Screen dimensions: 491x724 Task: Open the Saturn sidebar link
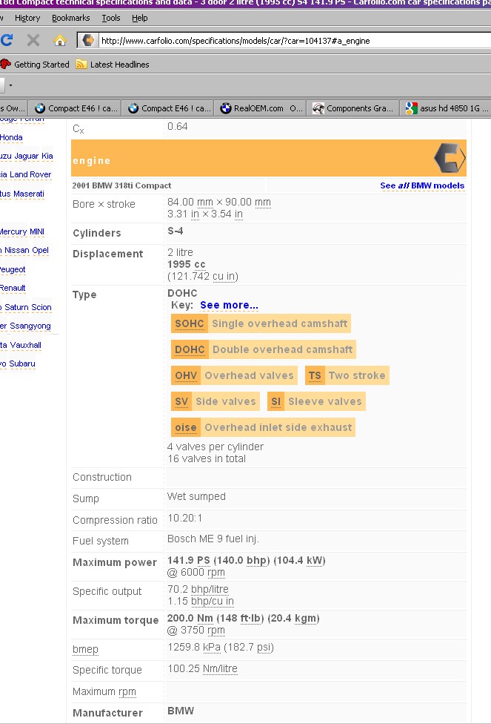[16, 308]
